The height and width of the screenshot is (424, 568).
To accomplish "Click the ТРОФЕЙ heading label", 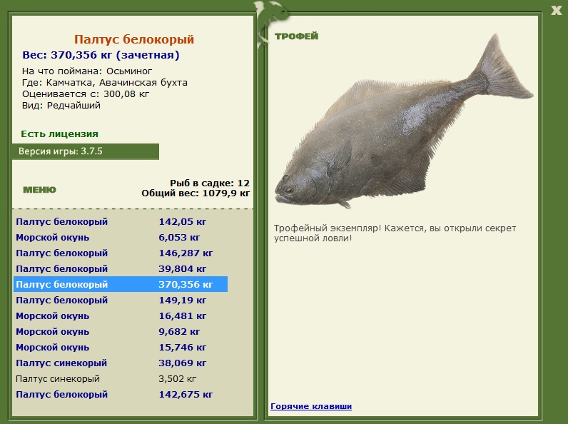I will (x=296, y=36).
